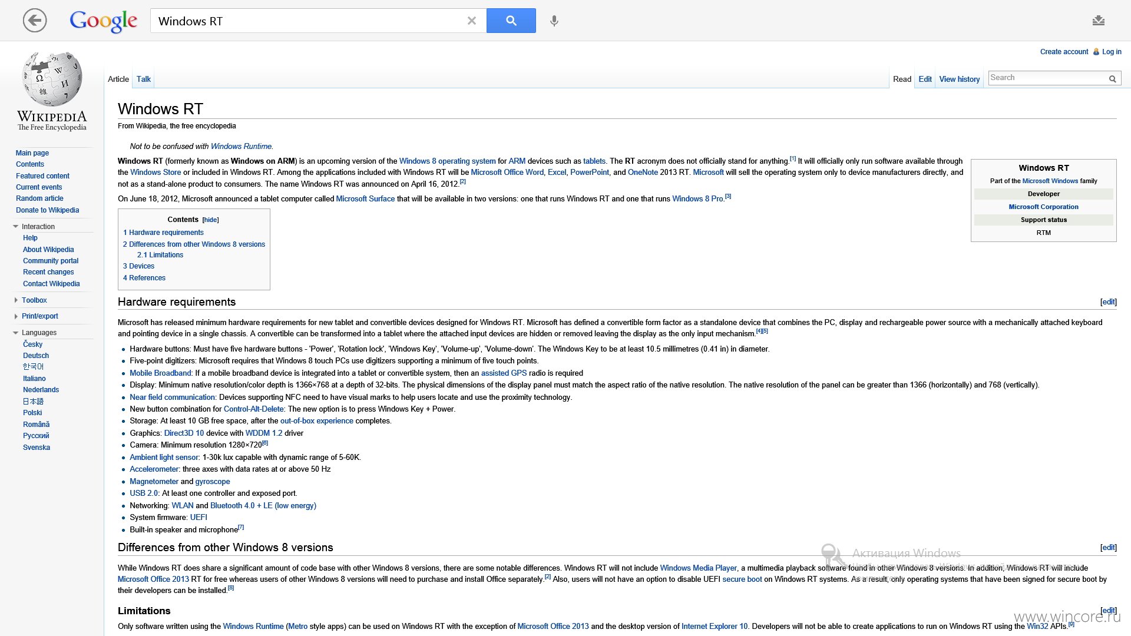Viewport: 1131px width, 636px height.
Task: Open the UEFI link under System firmware
Action: 199,518
